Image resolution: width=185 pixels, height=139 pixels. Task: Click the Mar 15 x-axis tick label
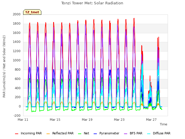point(55,120)
